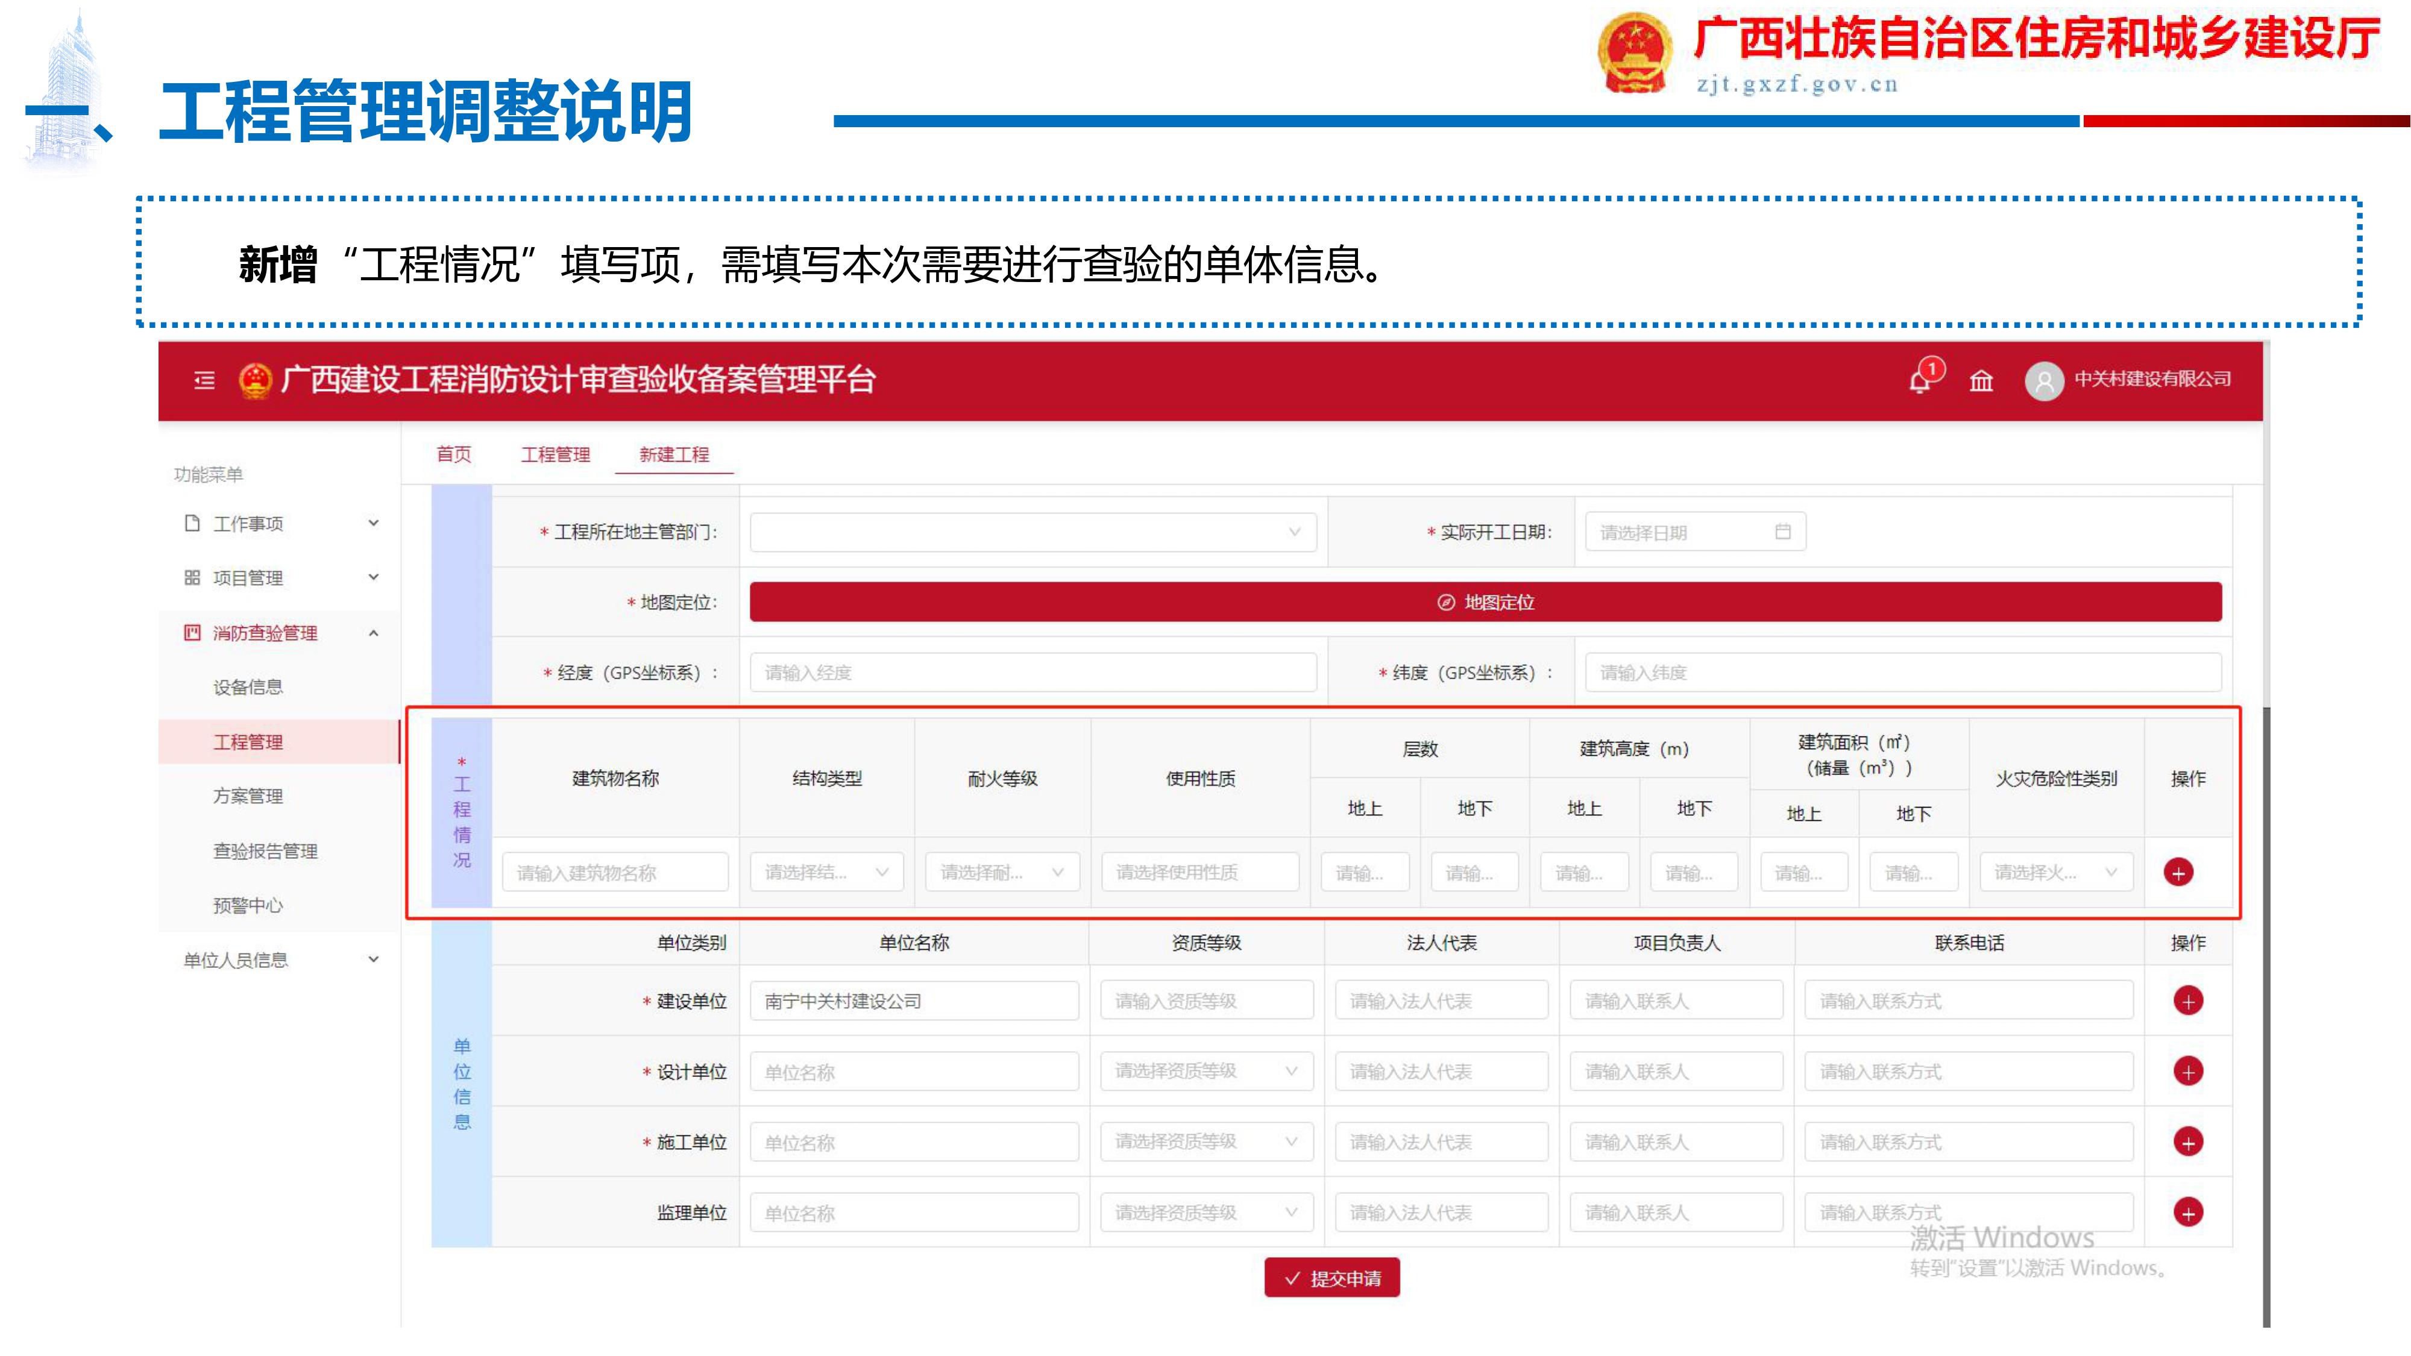Click the 提交申请 submit button
Screen dimensions: 2411x1356
tap(1332, 1278)
